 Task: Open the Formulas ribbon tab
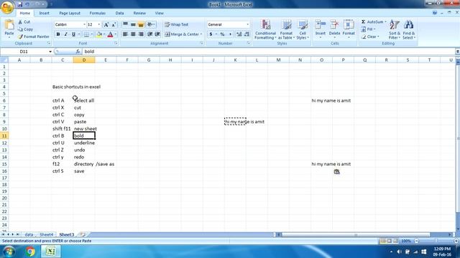pyautogui.click(x=98, y=13)
